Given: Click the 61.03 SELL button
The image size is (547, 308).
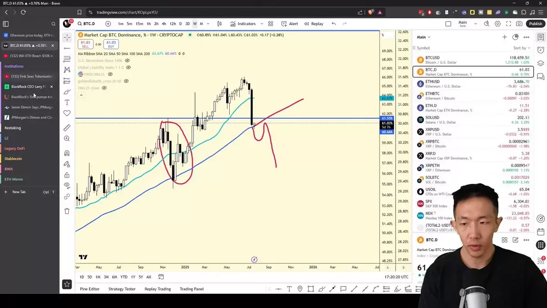Looking at the screenshot, I should point(85,44).
